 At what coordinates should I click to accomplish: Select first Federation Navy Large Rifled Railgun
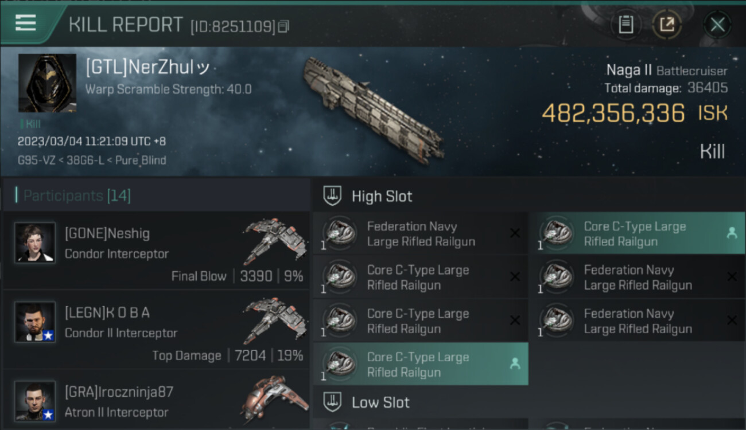point(420,233)
